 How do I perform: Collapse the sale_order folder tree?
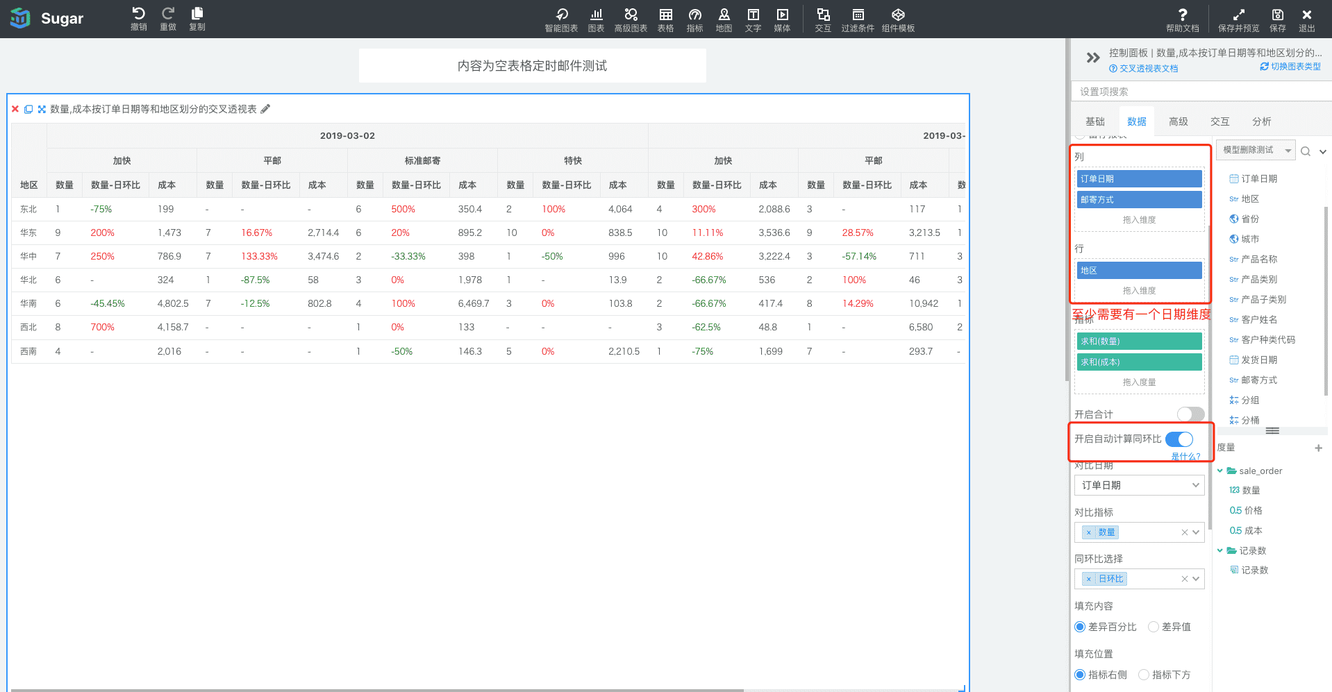1220,471
